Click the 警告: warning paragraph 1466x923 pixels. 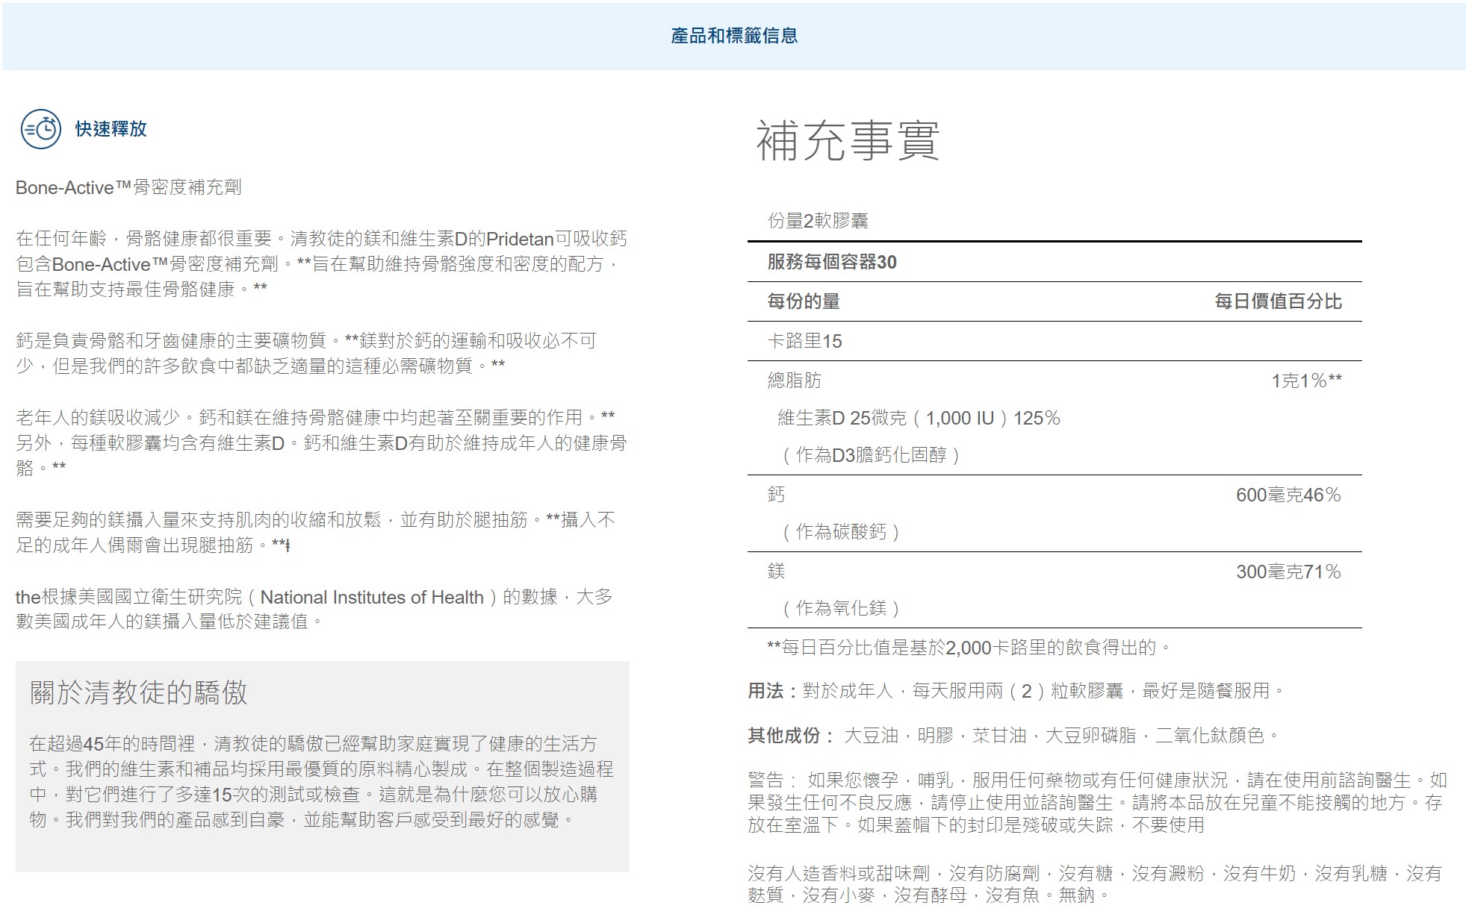click(x=1097, y=802)
